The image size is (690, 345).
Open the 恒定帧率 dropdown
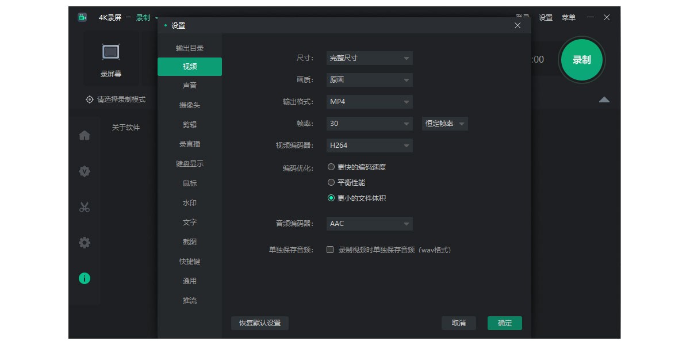click(x=444, y=124)
